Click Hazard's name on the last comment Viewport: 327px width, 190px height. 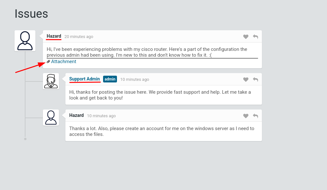(76, 115)
